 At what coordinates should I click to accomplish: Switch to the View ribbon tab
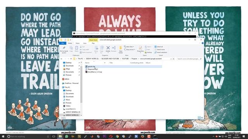click(85, 43)
